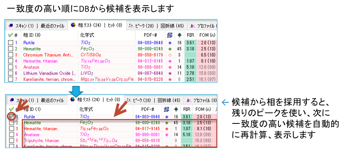Click PDF number 00-056-0018
The image size is (342, 150).
(147, 141)
